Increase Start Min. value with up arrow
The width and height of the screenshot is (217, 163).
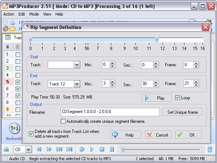pyautogui.click(x=112, y=63)
